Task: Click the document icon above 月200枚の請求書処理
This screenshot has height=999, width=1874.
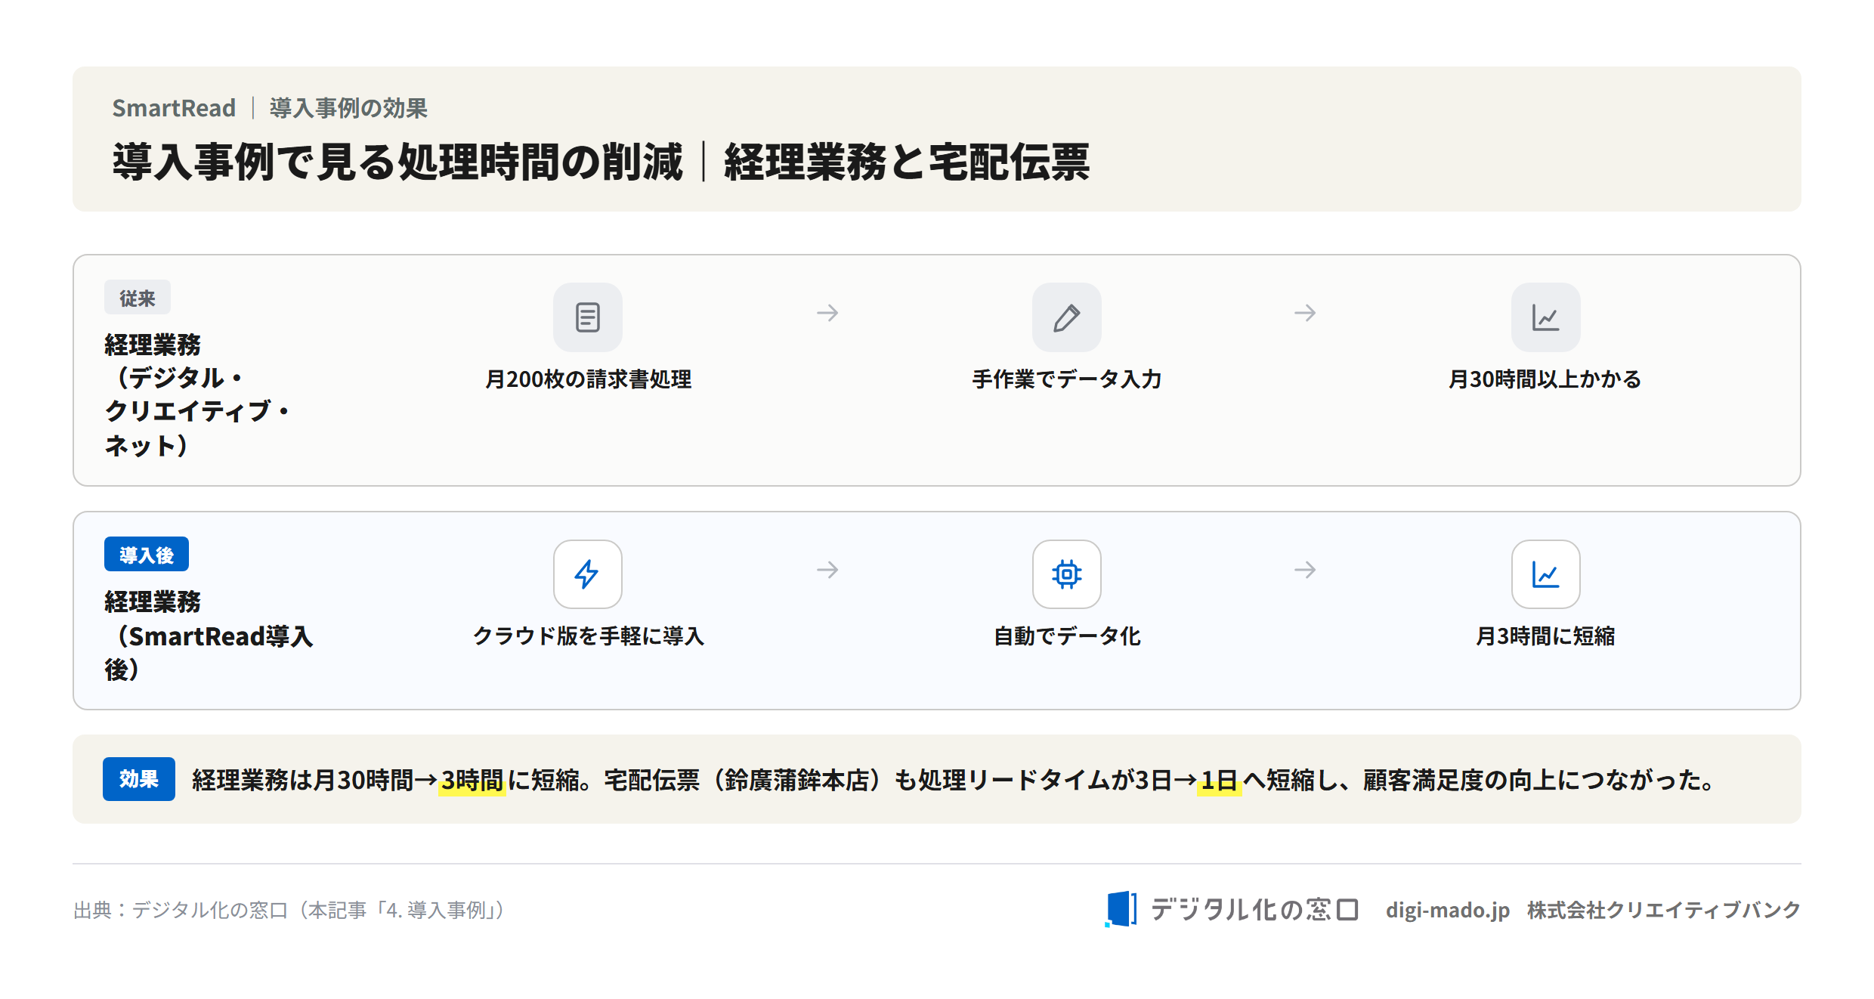Action: pyautogui.click(x=587, y=317)
